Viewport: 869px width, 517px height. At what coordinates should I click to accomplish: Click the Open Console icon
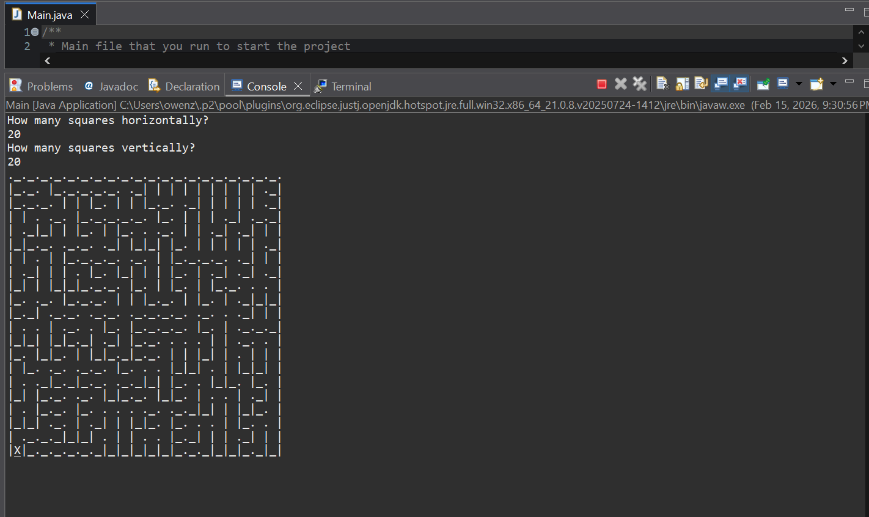coord(816,84)
